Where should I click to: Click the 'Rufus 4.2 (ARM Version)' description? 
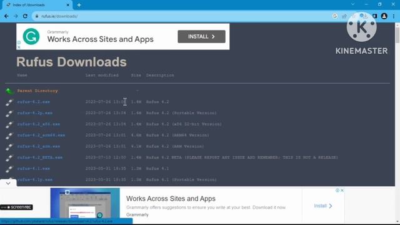175,146
